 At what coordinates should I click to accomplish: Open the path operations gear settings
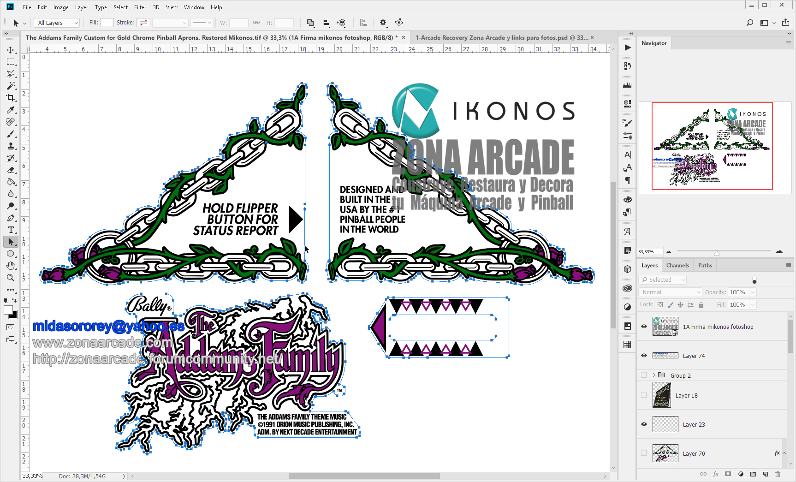click(x=383, y=23)
